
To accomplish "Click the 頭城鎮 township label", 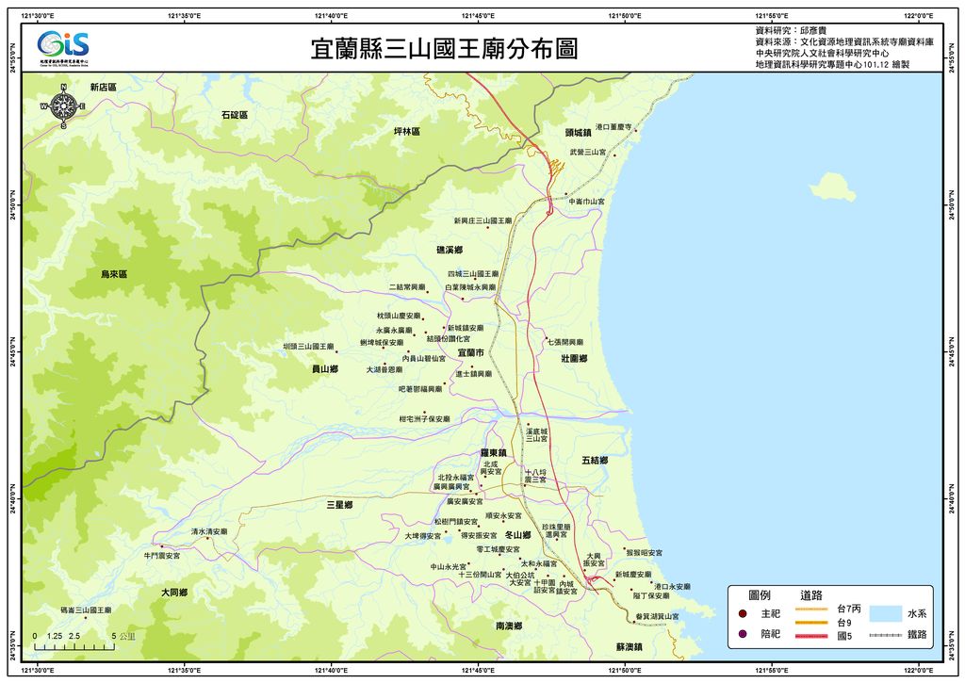I will 578,133.
